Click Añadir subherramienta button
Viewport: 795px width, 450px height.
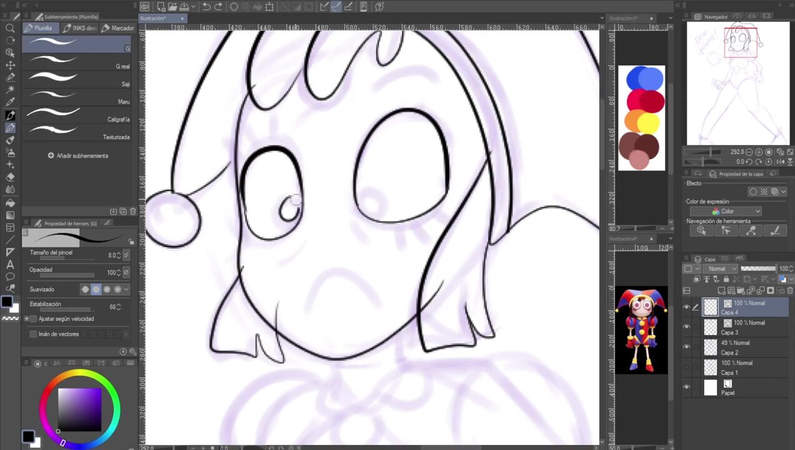78,156
